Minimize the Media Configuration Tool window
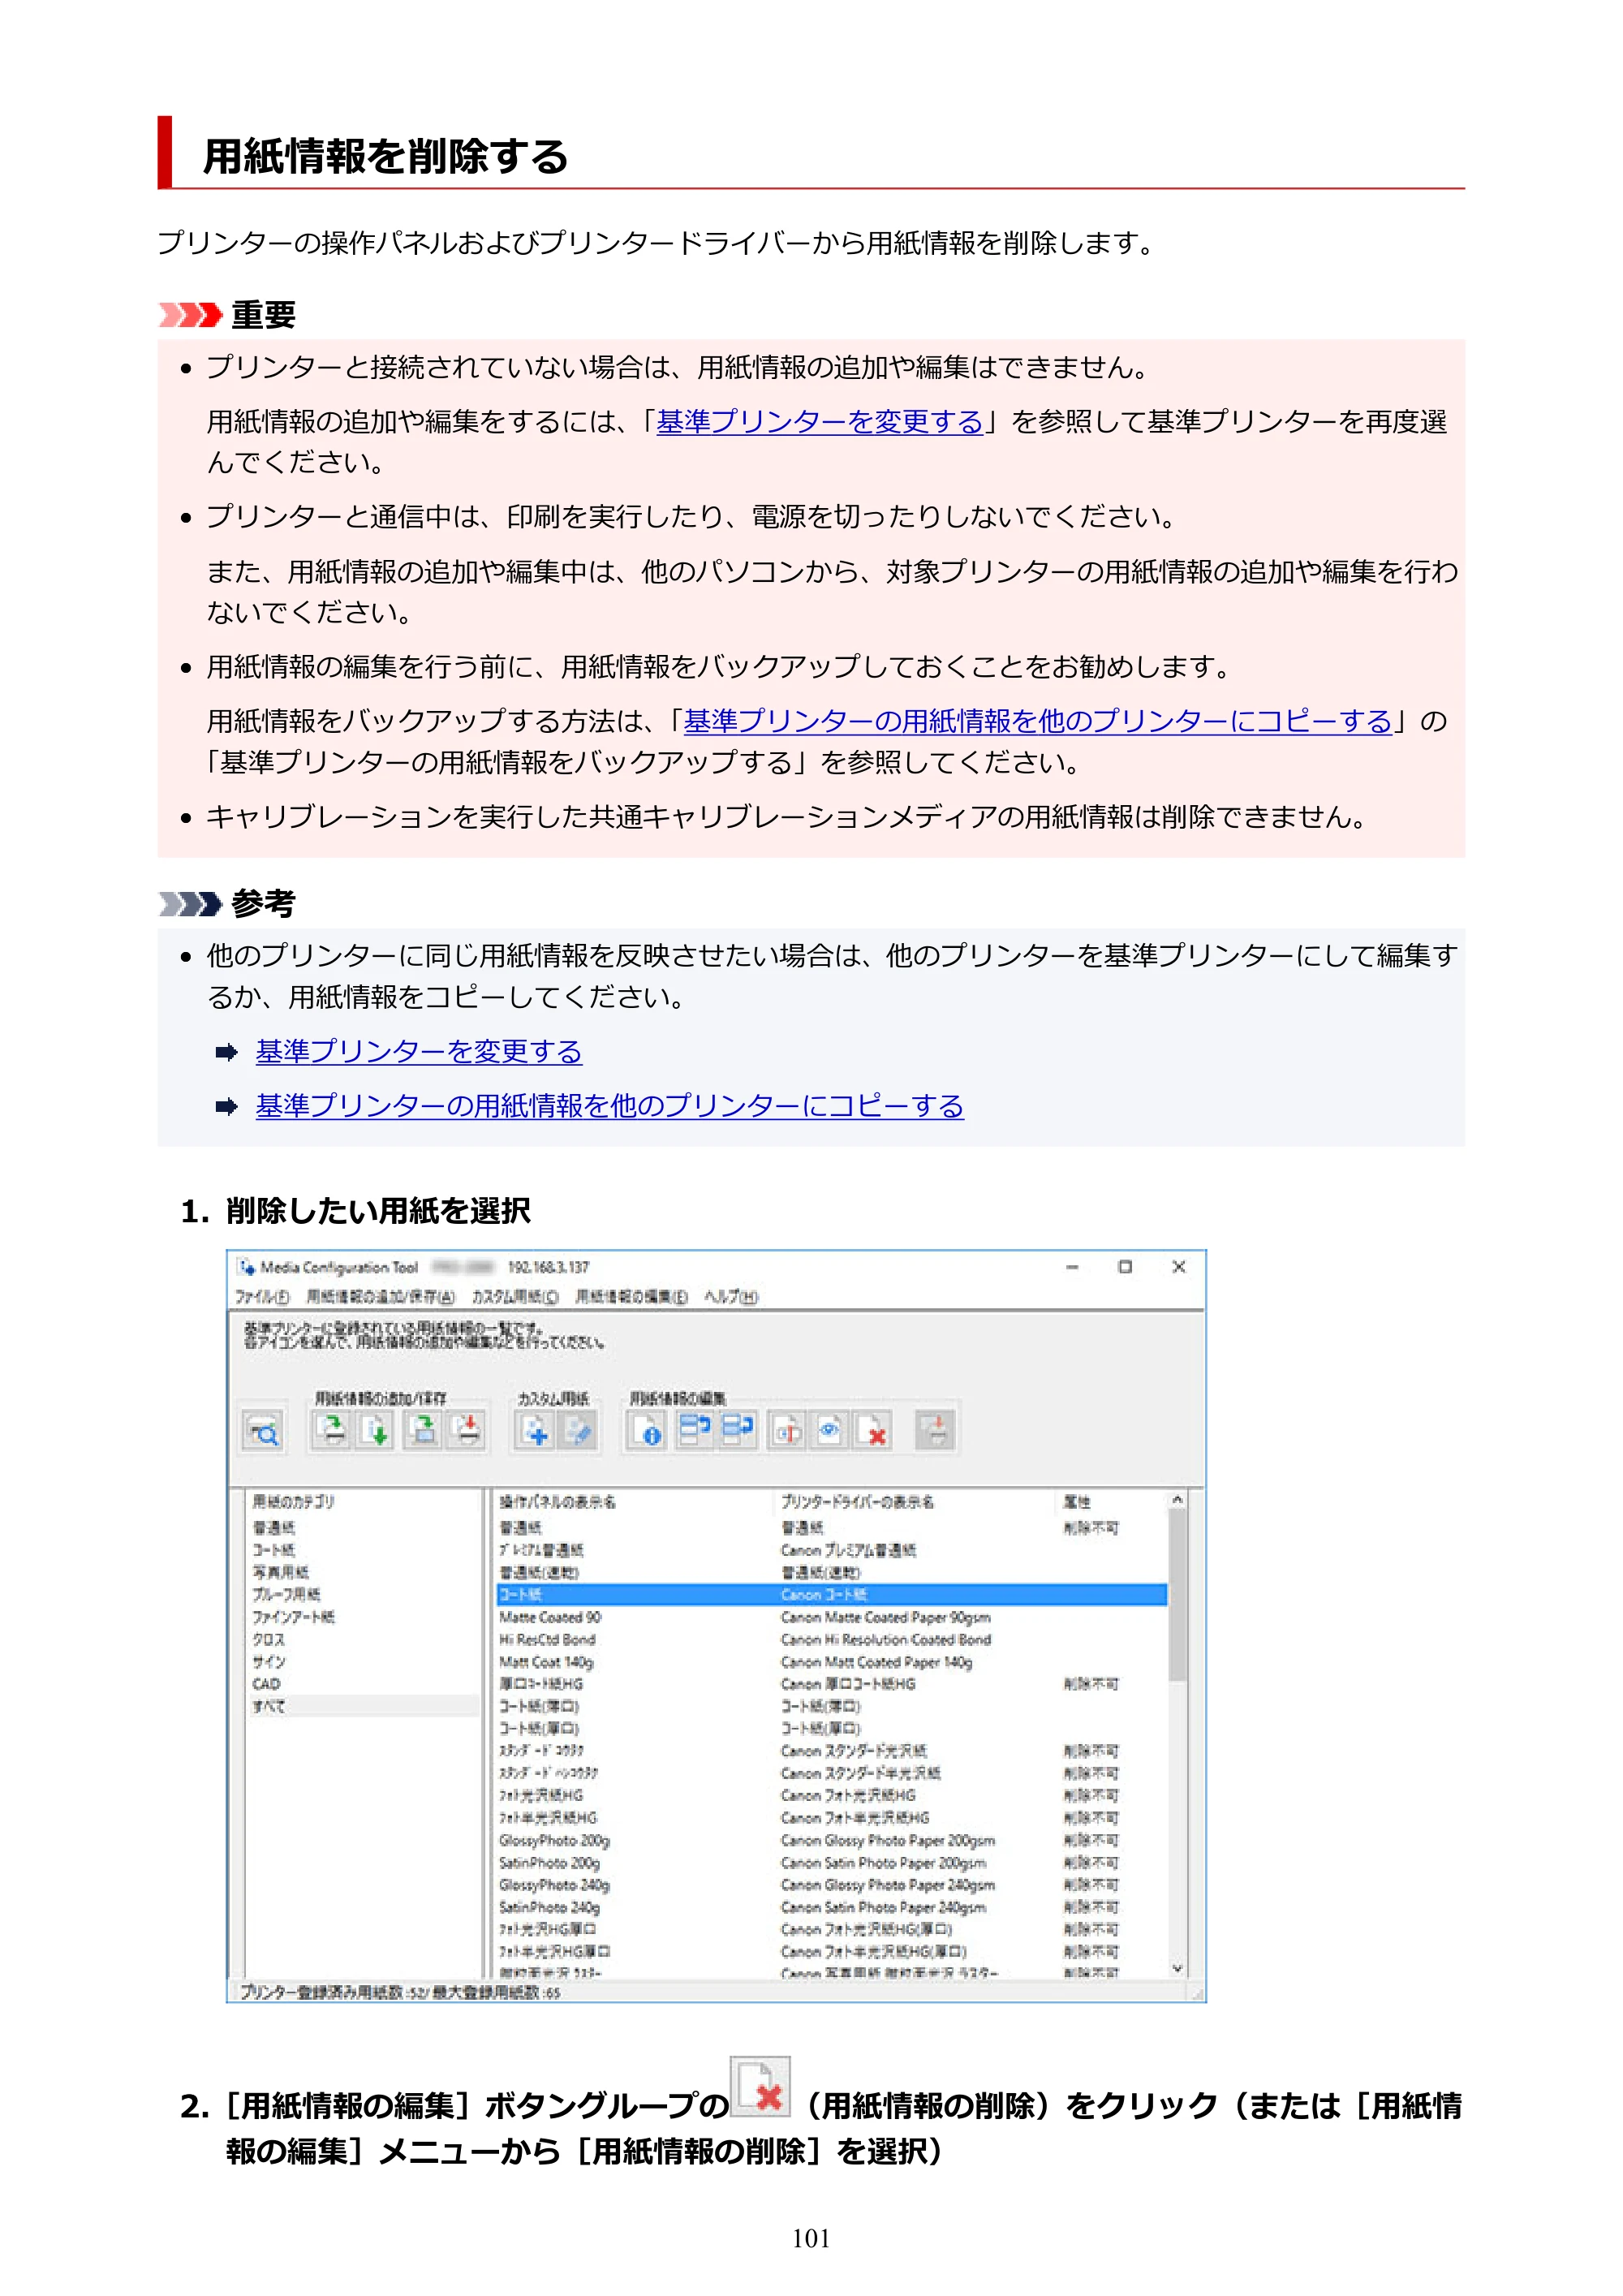The image size is (1623, 2296). 1072,1267
